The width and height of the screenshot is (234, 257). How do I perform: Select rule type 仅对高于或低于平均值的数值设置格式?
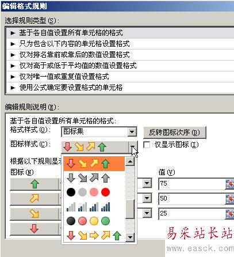tap(120, 66)
